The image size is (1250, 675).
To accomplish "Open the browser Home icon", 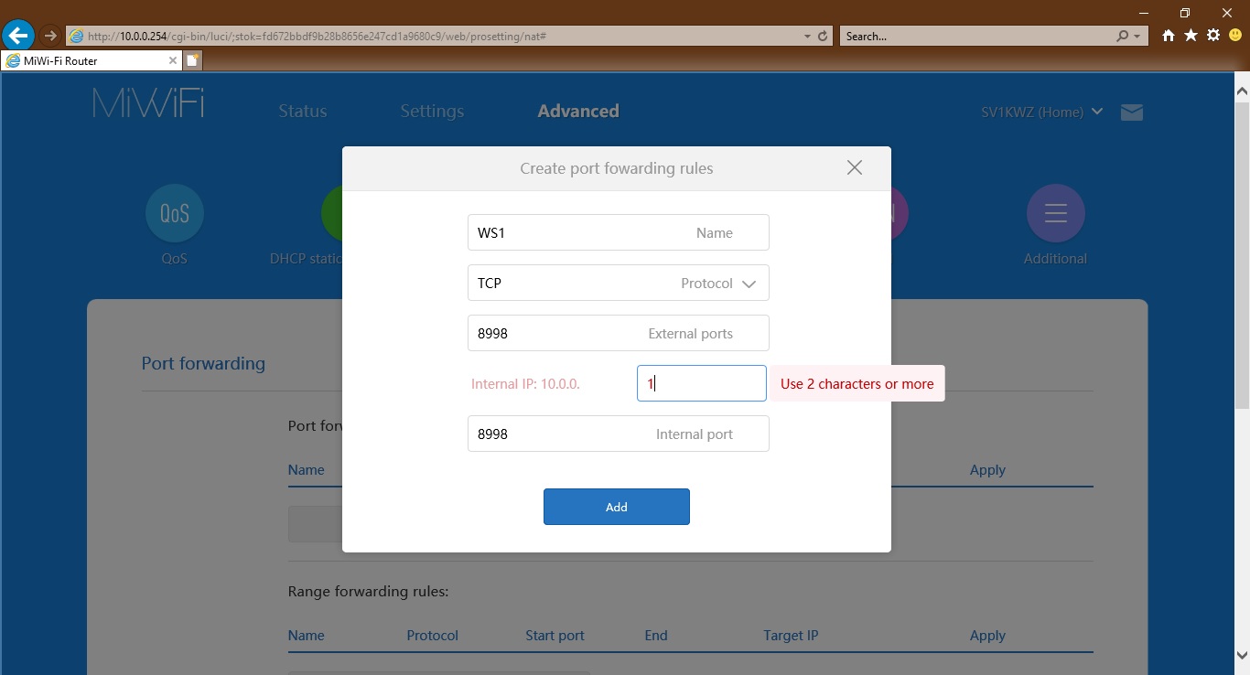I will tap(1169, 36).
